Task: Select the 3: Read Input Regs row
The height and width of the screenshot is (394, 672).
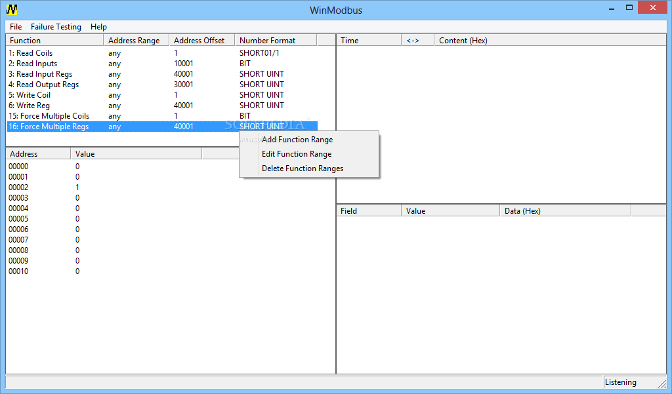Action: tap(162, 74)
